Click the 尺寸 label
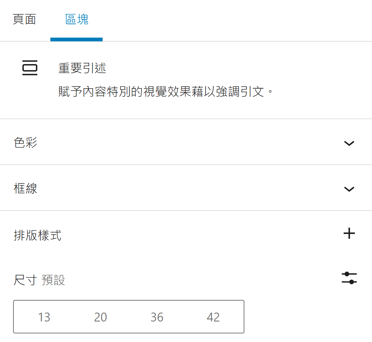The image size is (372, 342). (x=25, y=280)
